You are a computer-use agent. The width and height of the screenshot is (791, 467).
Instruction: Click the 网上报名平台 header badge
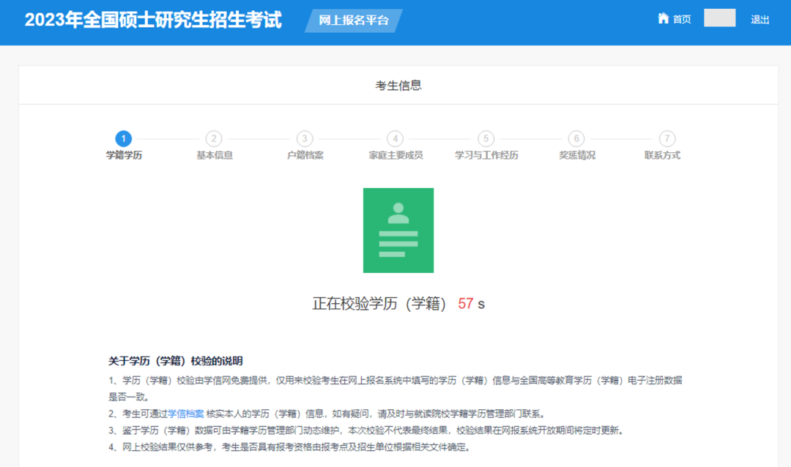pos(354,20)
